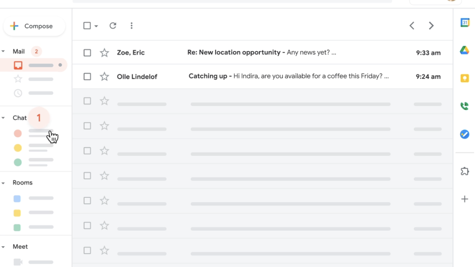Collapse the Rooms section arrow
This screenshot has width=475, height=267.
click(3, 183)
